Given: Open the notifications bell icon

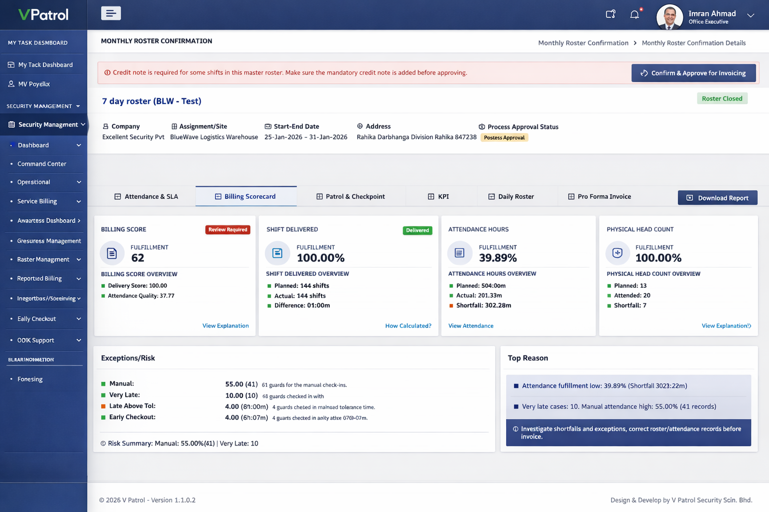Looking at the screenshot, I should pos(634,14).
